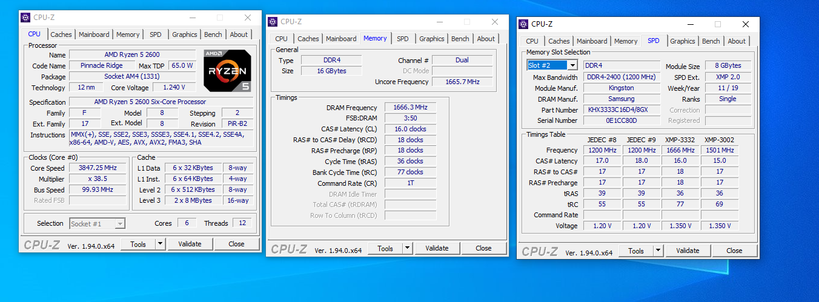Open the Socket #1 selection dropdown
Image resolution: width=819 pixels, height=302 pixels.
[x=119, y=224]
